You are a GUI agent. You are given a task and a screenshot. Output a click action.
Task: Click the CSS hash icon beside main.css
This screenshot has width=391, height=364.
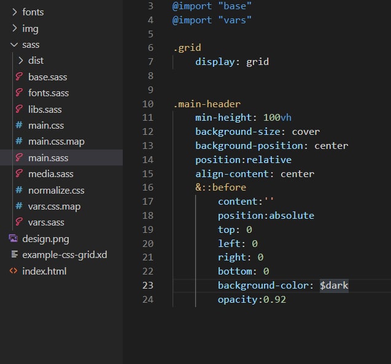pyautogui.click(x=19, y=125)
